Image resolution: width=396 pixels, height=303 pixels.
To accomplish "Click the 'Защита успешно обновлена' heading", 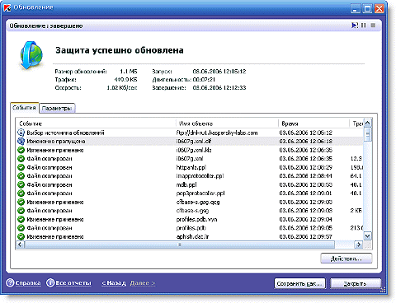I will pyautogui.click(x=120, y=50).
